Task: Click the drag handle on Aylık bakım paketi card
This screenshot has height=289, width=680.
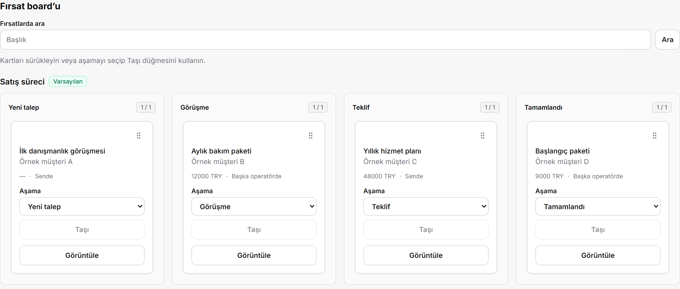Action: (311, 136)
